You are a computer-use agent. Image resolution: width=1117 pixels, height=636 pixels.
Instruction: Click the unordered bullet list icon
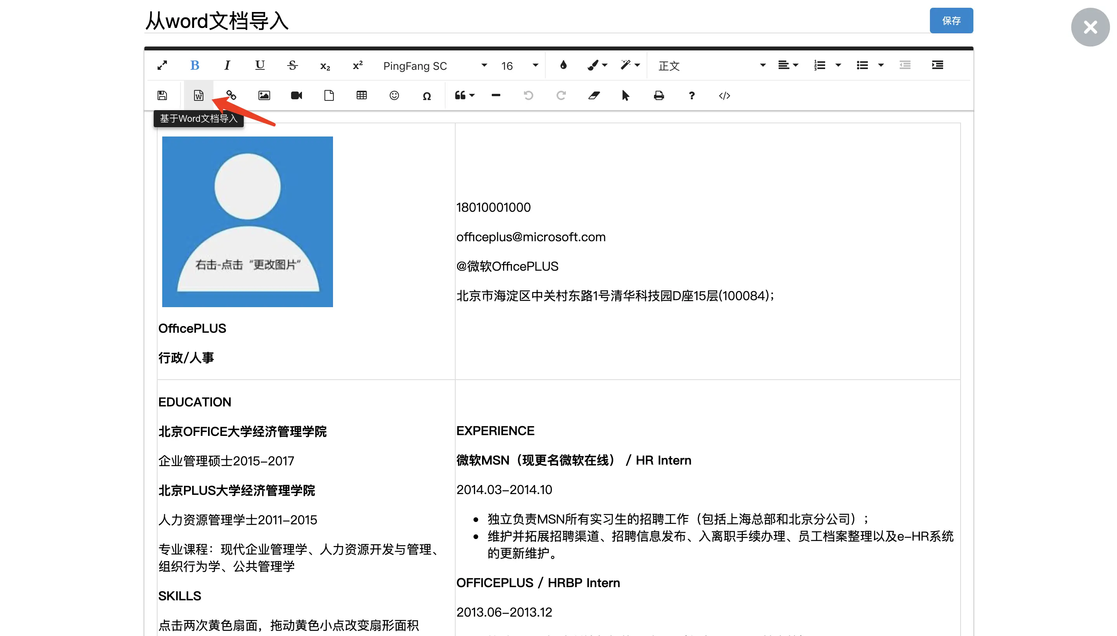coord(862,66)
